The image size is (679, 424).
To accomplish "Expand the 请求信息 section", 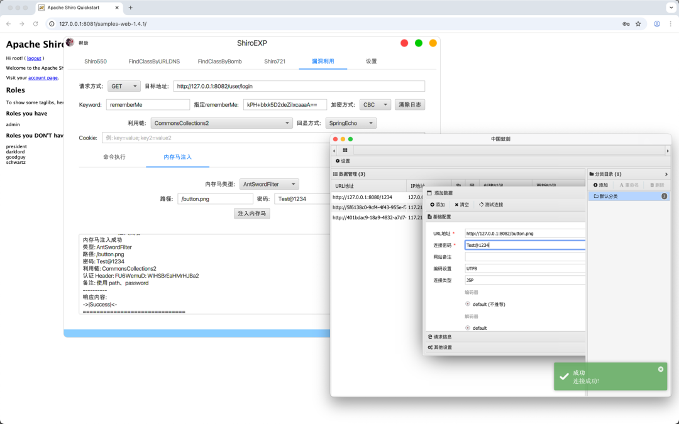I will [x=505, y=337].
